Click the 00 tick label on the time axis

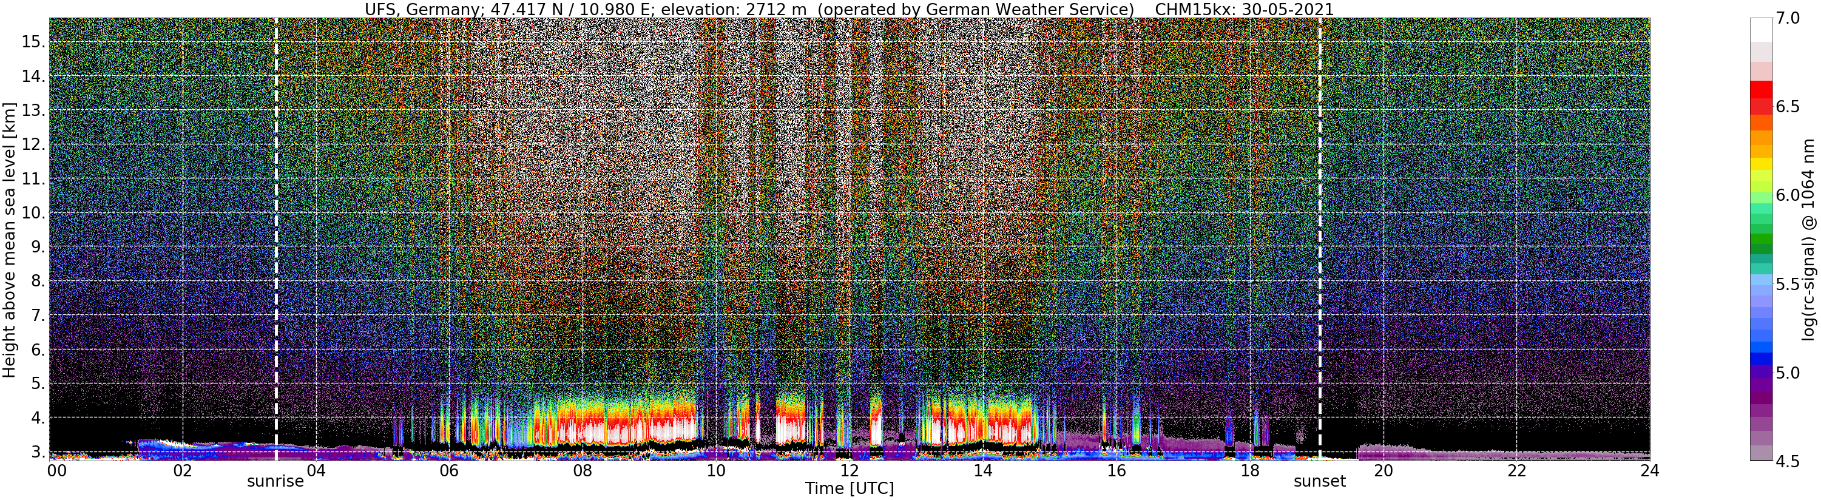(x=56, y=470)
